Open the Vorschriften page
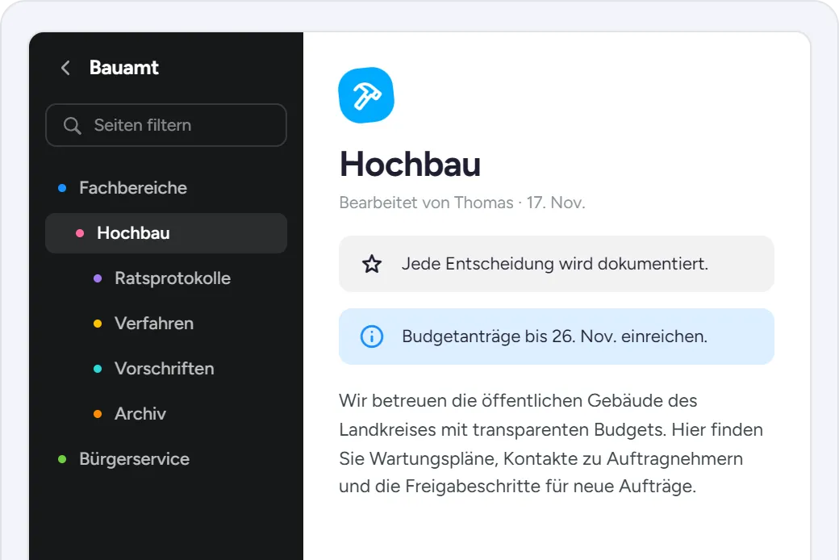 tap(166, 369)
